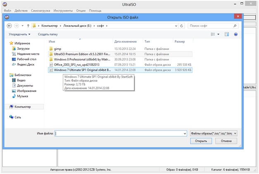Screen dimensions: 259x174
Task: Close the Открыть ISO файл dialog
Action: tap(238, 16)
